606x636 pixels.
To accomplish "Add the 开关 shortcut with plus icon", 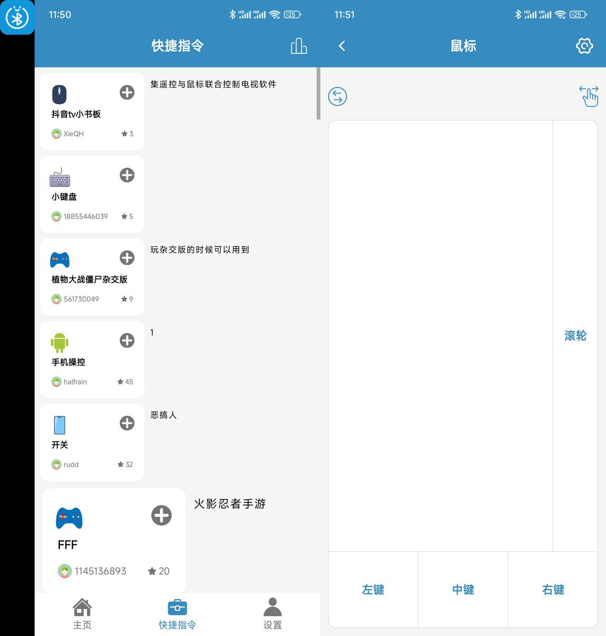I will coord(127,423).
